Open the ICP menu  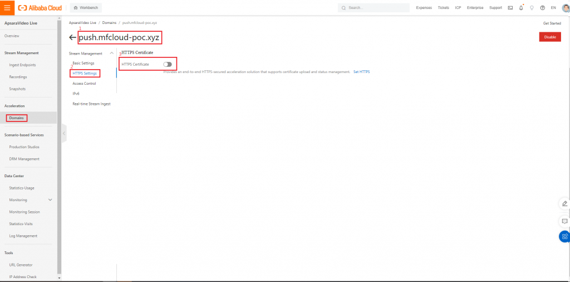[x=458, y=8]
